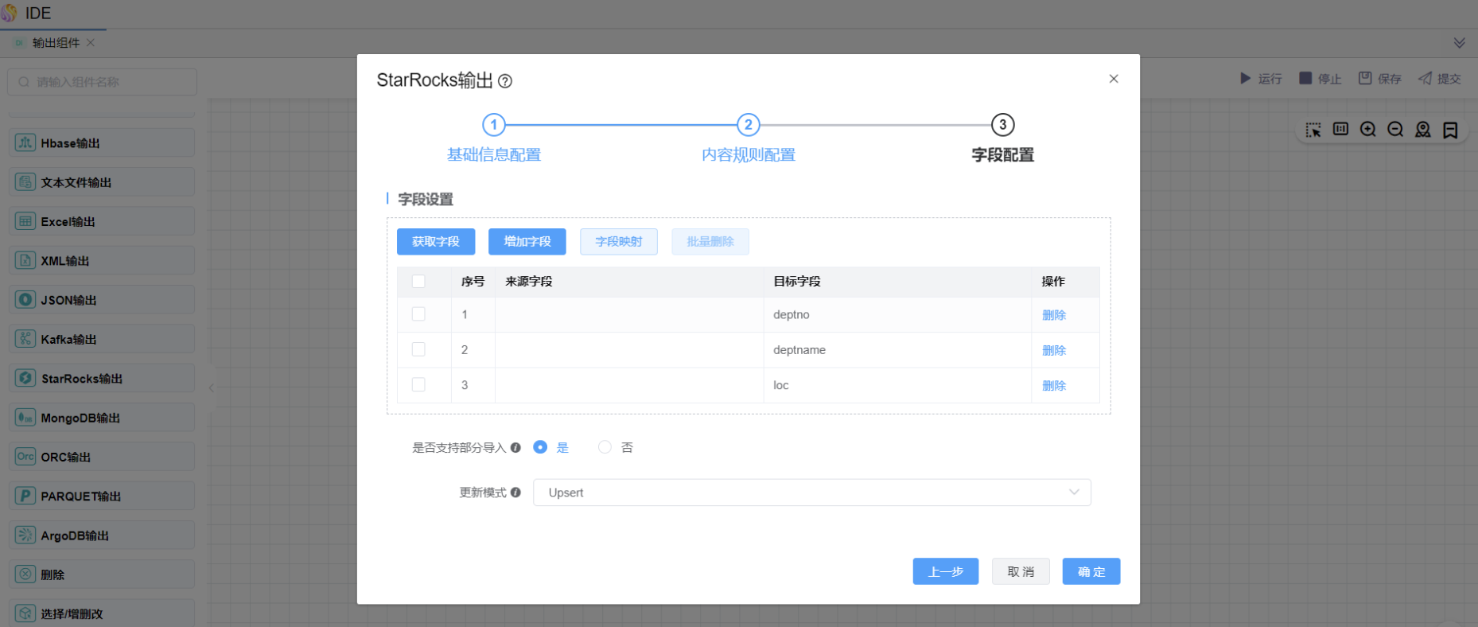Collapse the left component sidebar handle
The height and width of the screenshot is (627, 1478).
click(x=211, y=388)
